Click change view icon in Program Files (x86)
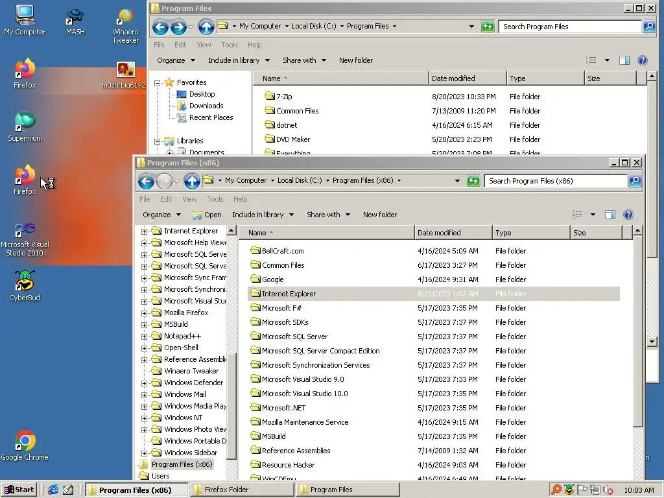 point(576,215)
